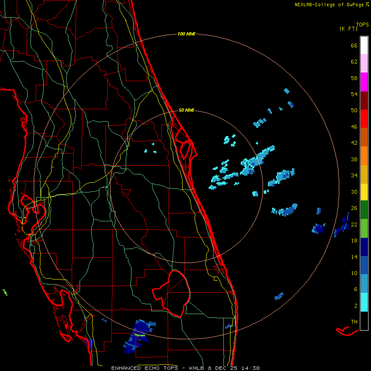This screenshot has height=371, width=371.
Task: Click the navy 18 kft legend swatch
Action: pos(364,247)
